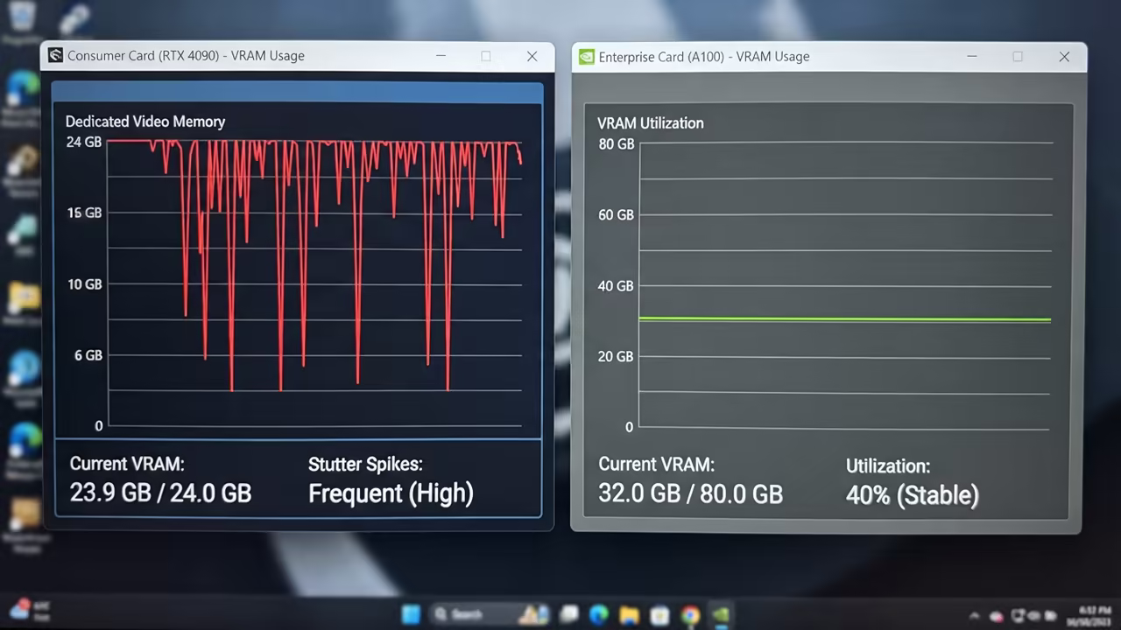This screenshot has height=630, width=1121.
Task: Click the '15 GB' axis label
Action: click(x=84, y=213)
